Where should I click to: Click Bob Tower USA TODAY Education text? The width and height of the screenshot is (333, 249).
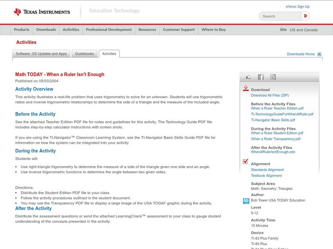click(x=278, y=200)
